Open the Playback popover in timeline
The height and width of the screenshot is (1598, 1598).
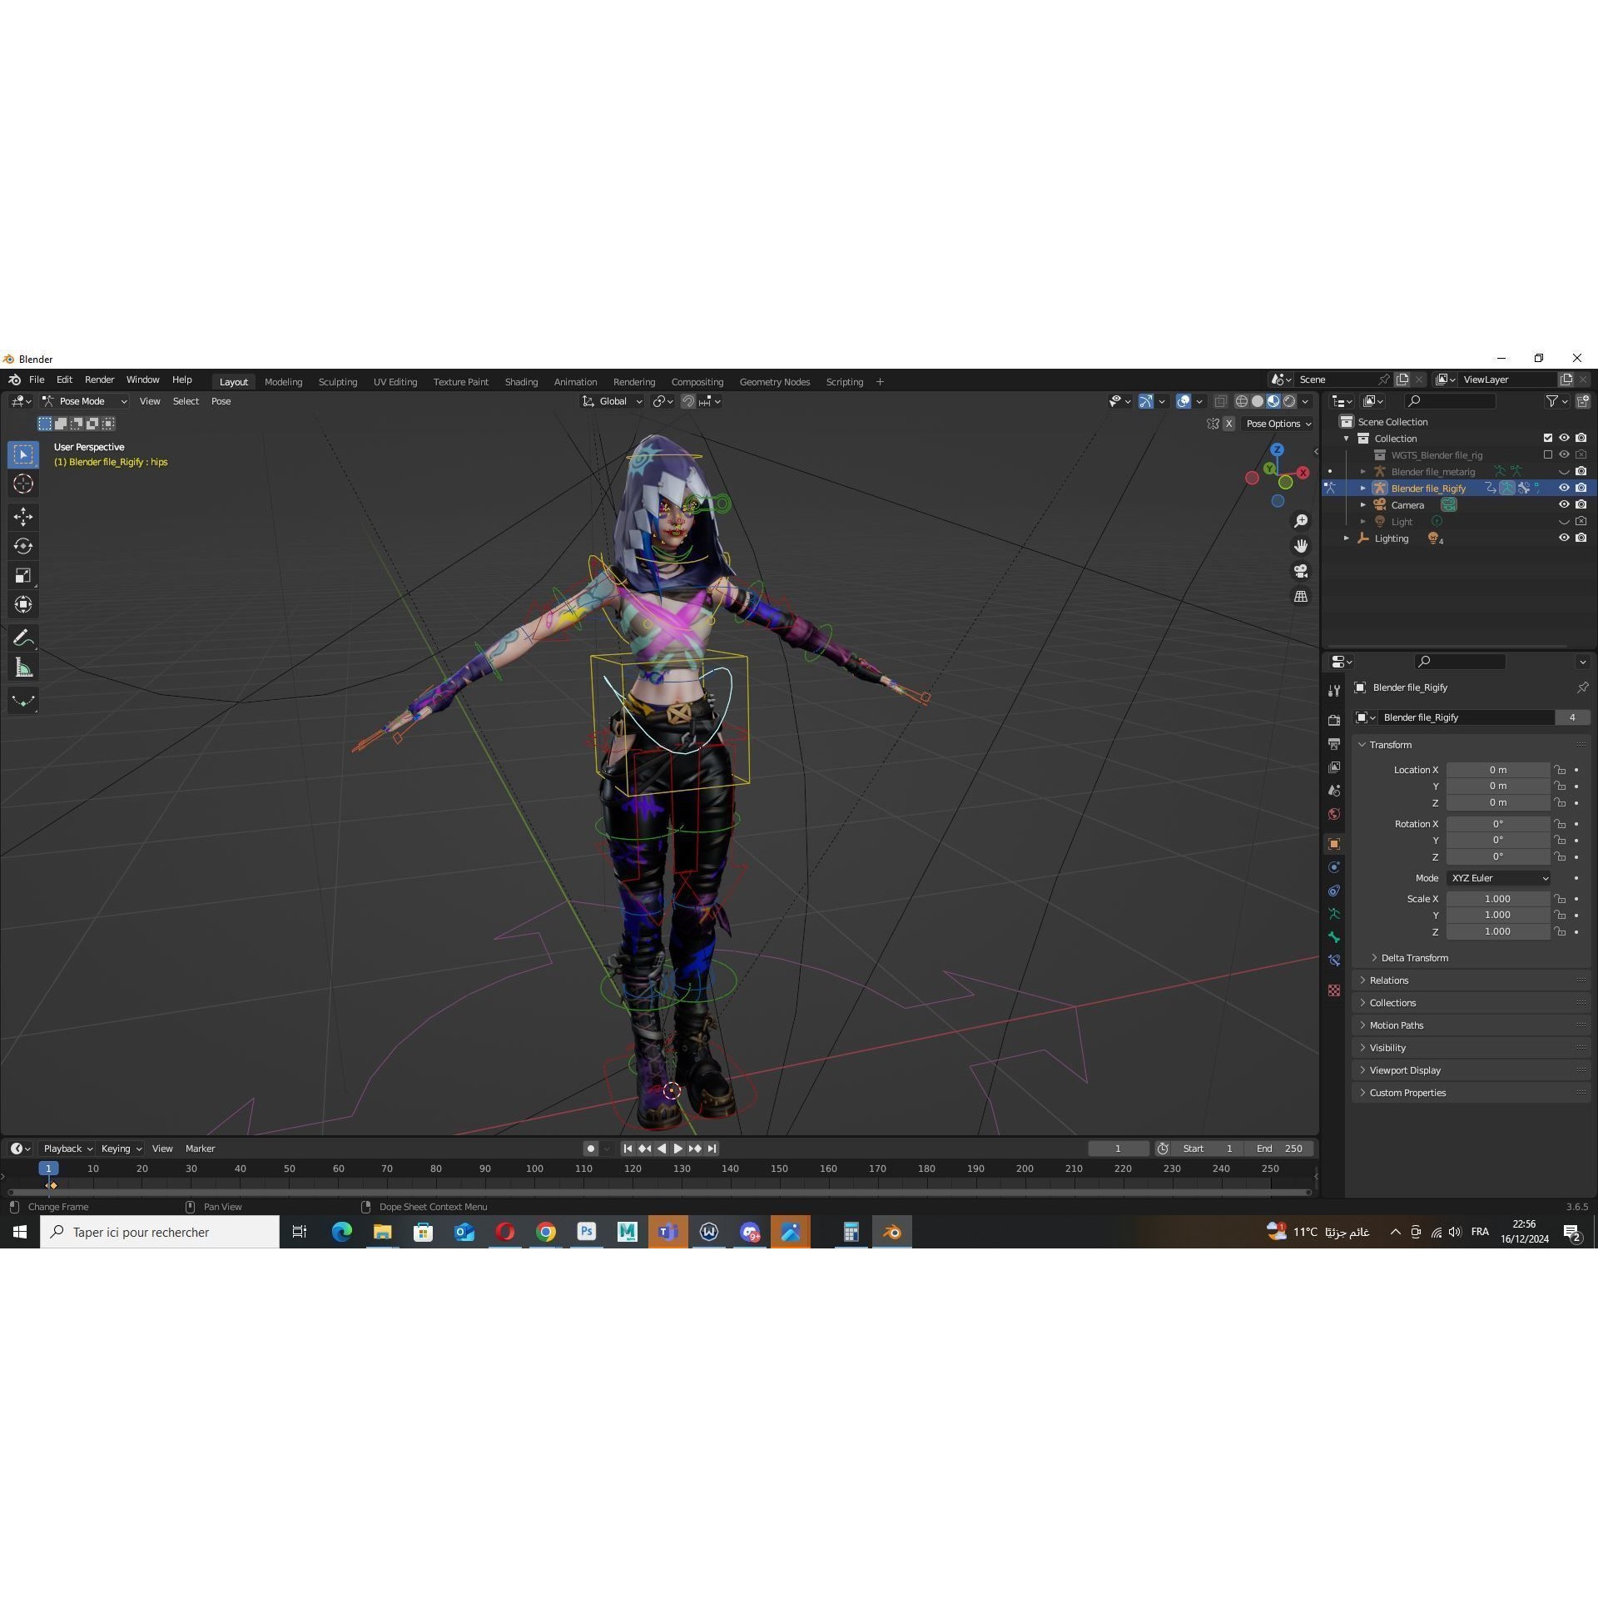[67, 1149]
